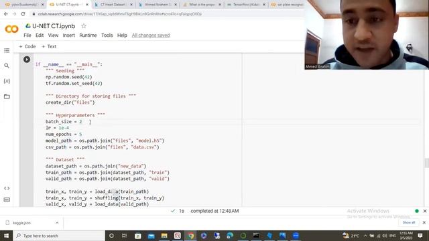Screen dimensions: 429x241
Task: Open the terminal window icon on taskbar
Action: pyautogui.click(x=256, y=236)
